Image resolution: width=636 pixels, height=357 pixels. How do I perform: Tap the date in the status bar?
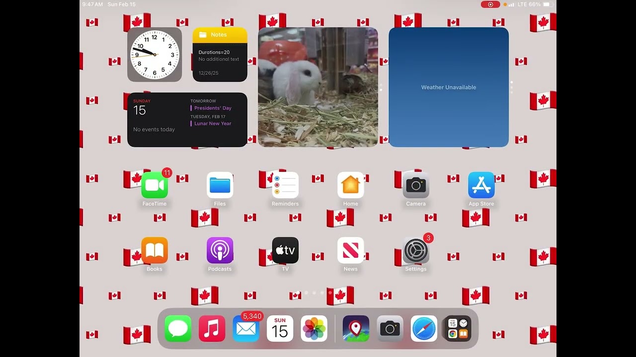click(121, 4)
